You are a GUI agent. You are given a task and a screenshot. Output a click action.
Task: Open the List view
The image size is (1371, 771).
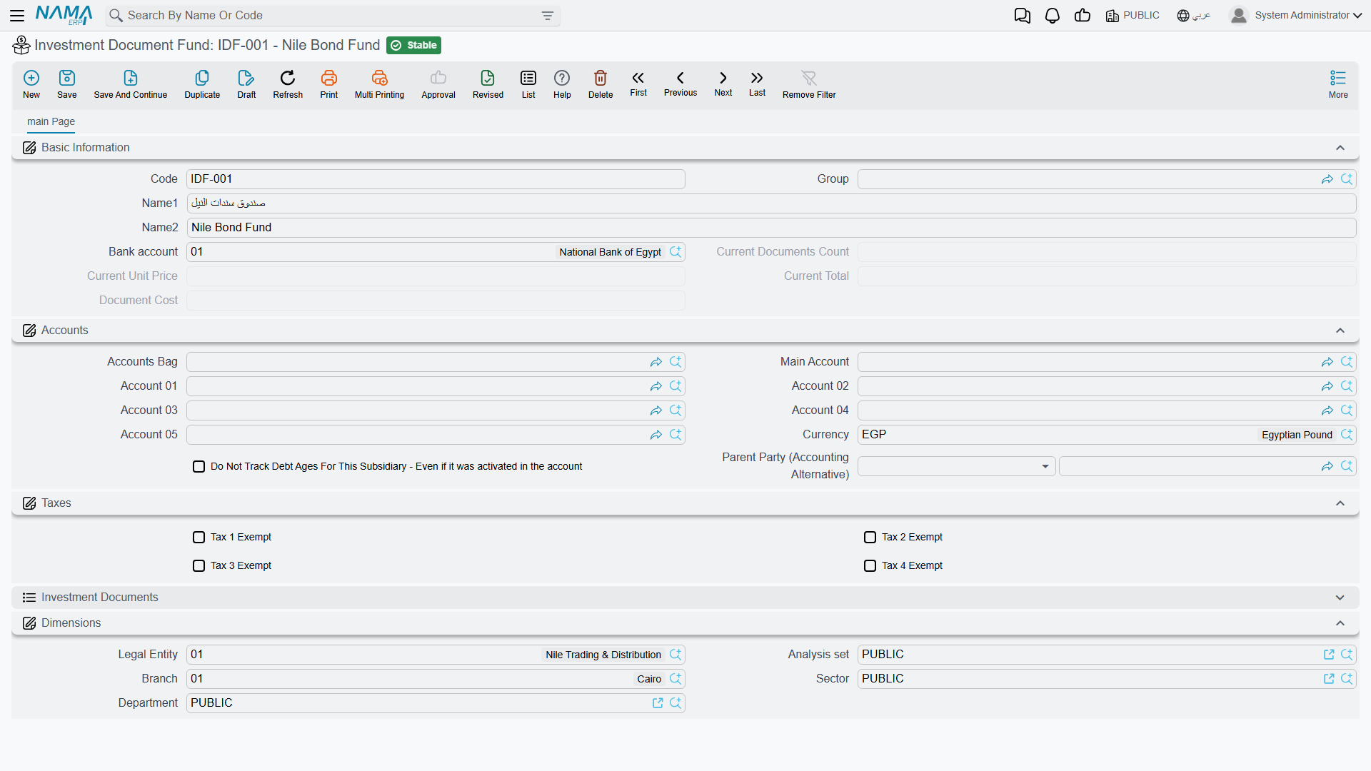point(528,78)
